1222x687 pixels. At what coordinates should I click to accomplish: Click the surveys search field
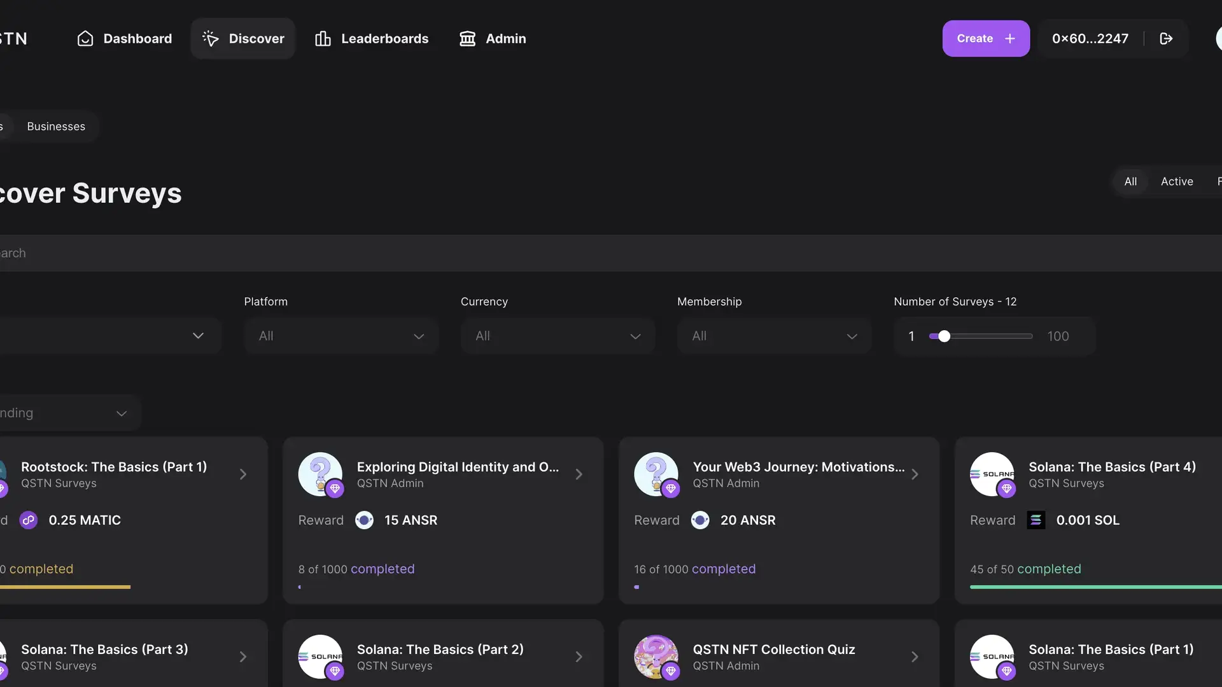(611, 253)
